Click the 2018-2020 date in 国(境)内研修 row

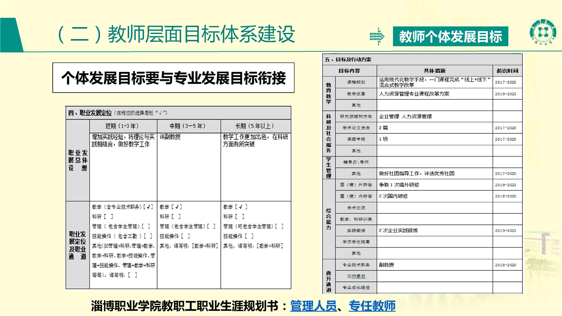pos(506,196)
